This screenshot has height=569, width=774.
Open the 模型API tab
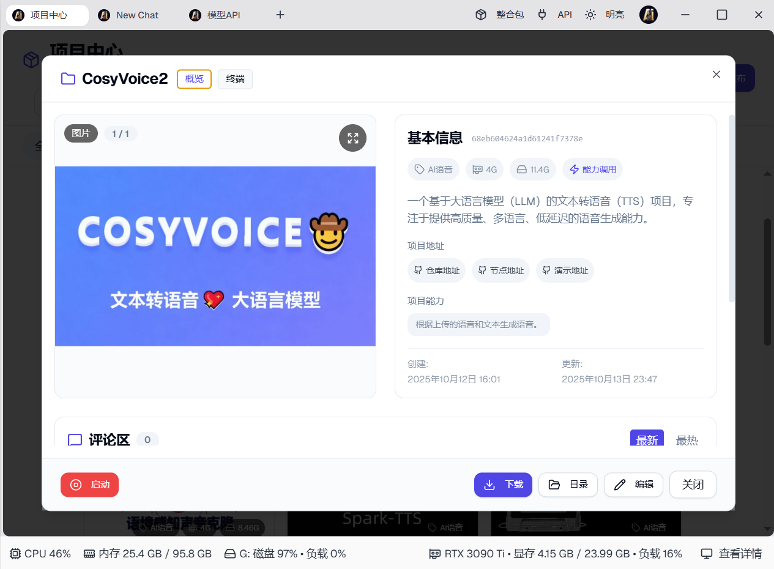click(223, 15)
